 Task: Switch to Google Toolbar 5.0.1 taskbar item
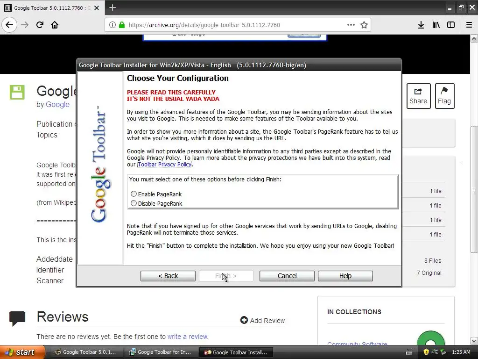pos(85,352)
